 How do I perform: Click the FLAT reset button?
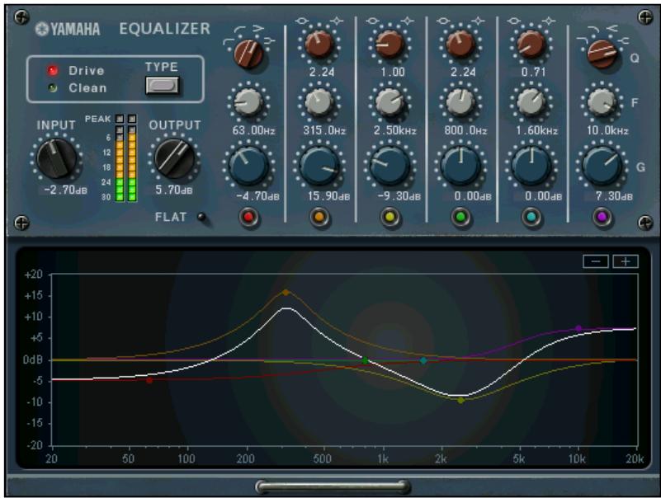pos(202,217)
